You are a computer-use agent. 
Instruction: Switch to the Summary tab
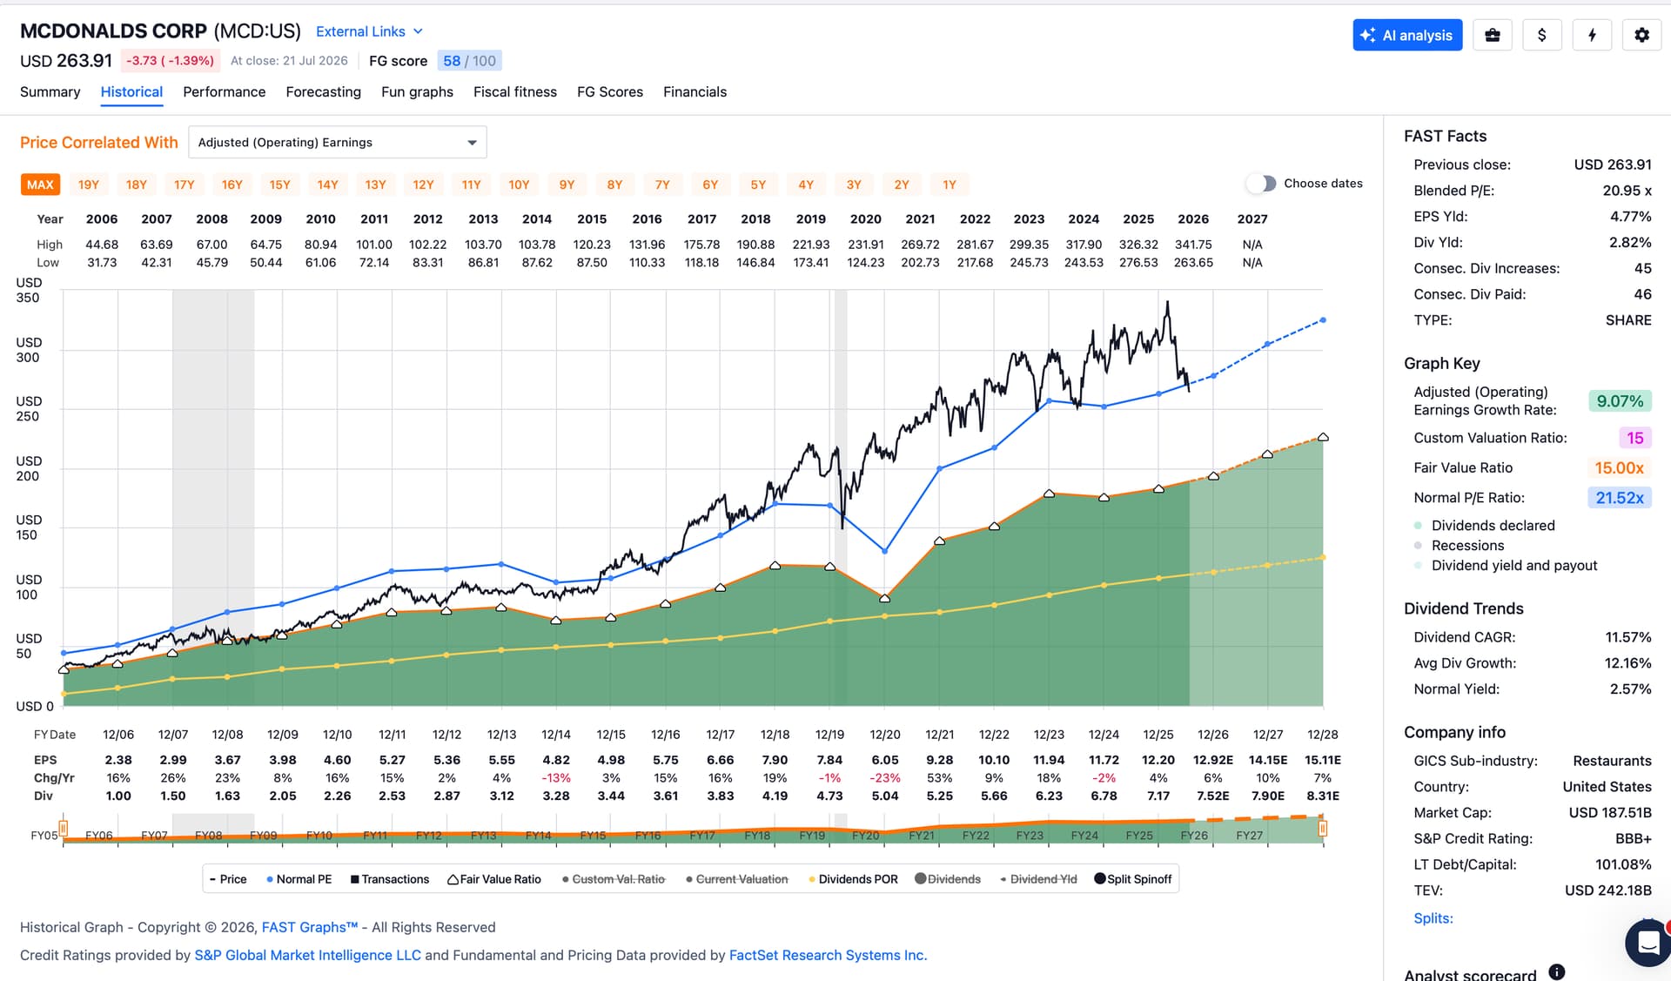pyautogui.click(x=50, y=92)
